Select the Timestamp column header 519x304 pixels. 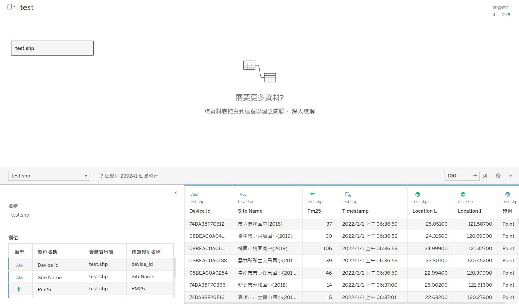point(355,211)
